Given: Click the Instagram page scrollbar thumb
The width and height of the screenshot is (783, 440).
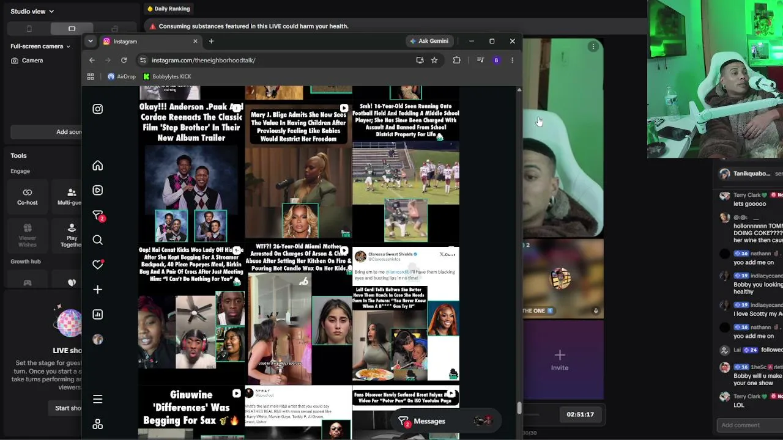Looking at the screenshot, I should [x=519, y=408].
